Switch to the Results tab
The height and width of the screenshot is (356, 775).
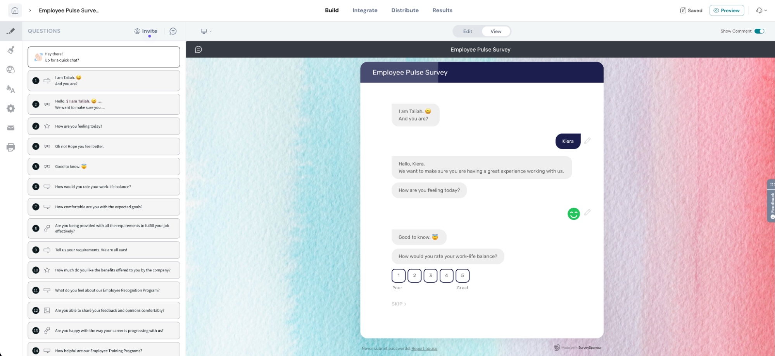pos(442,10)
